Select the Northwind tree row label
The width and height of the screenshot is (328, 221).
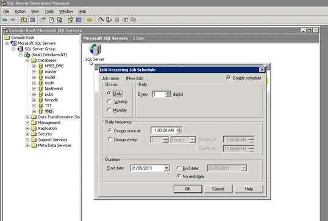[x=54, y=89]
